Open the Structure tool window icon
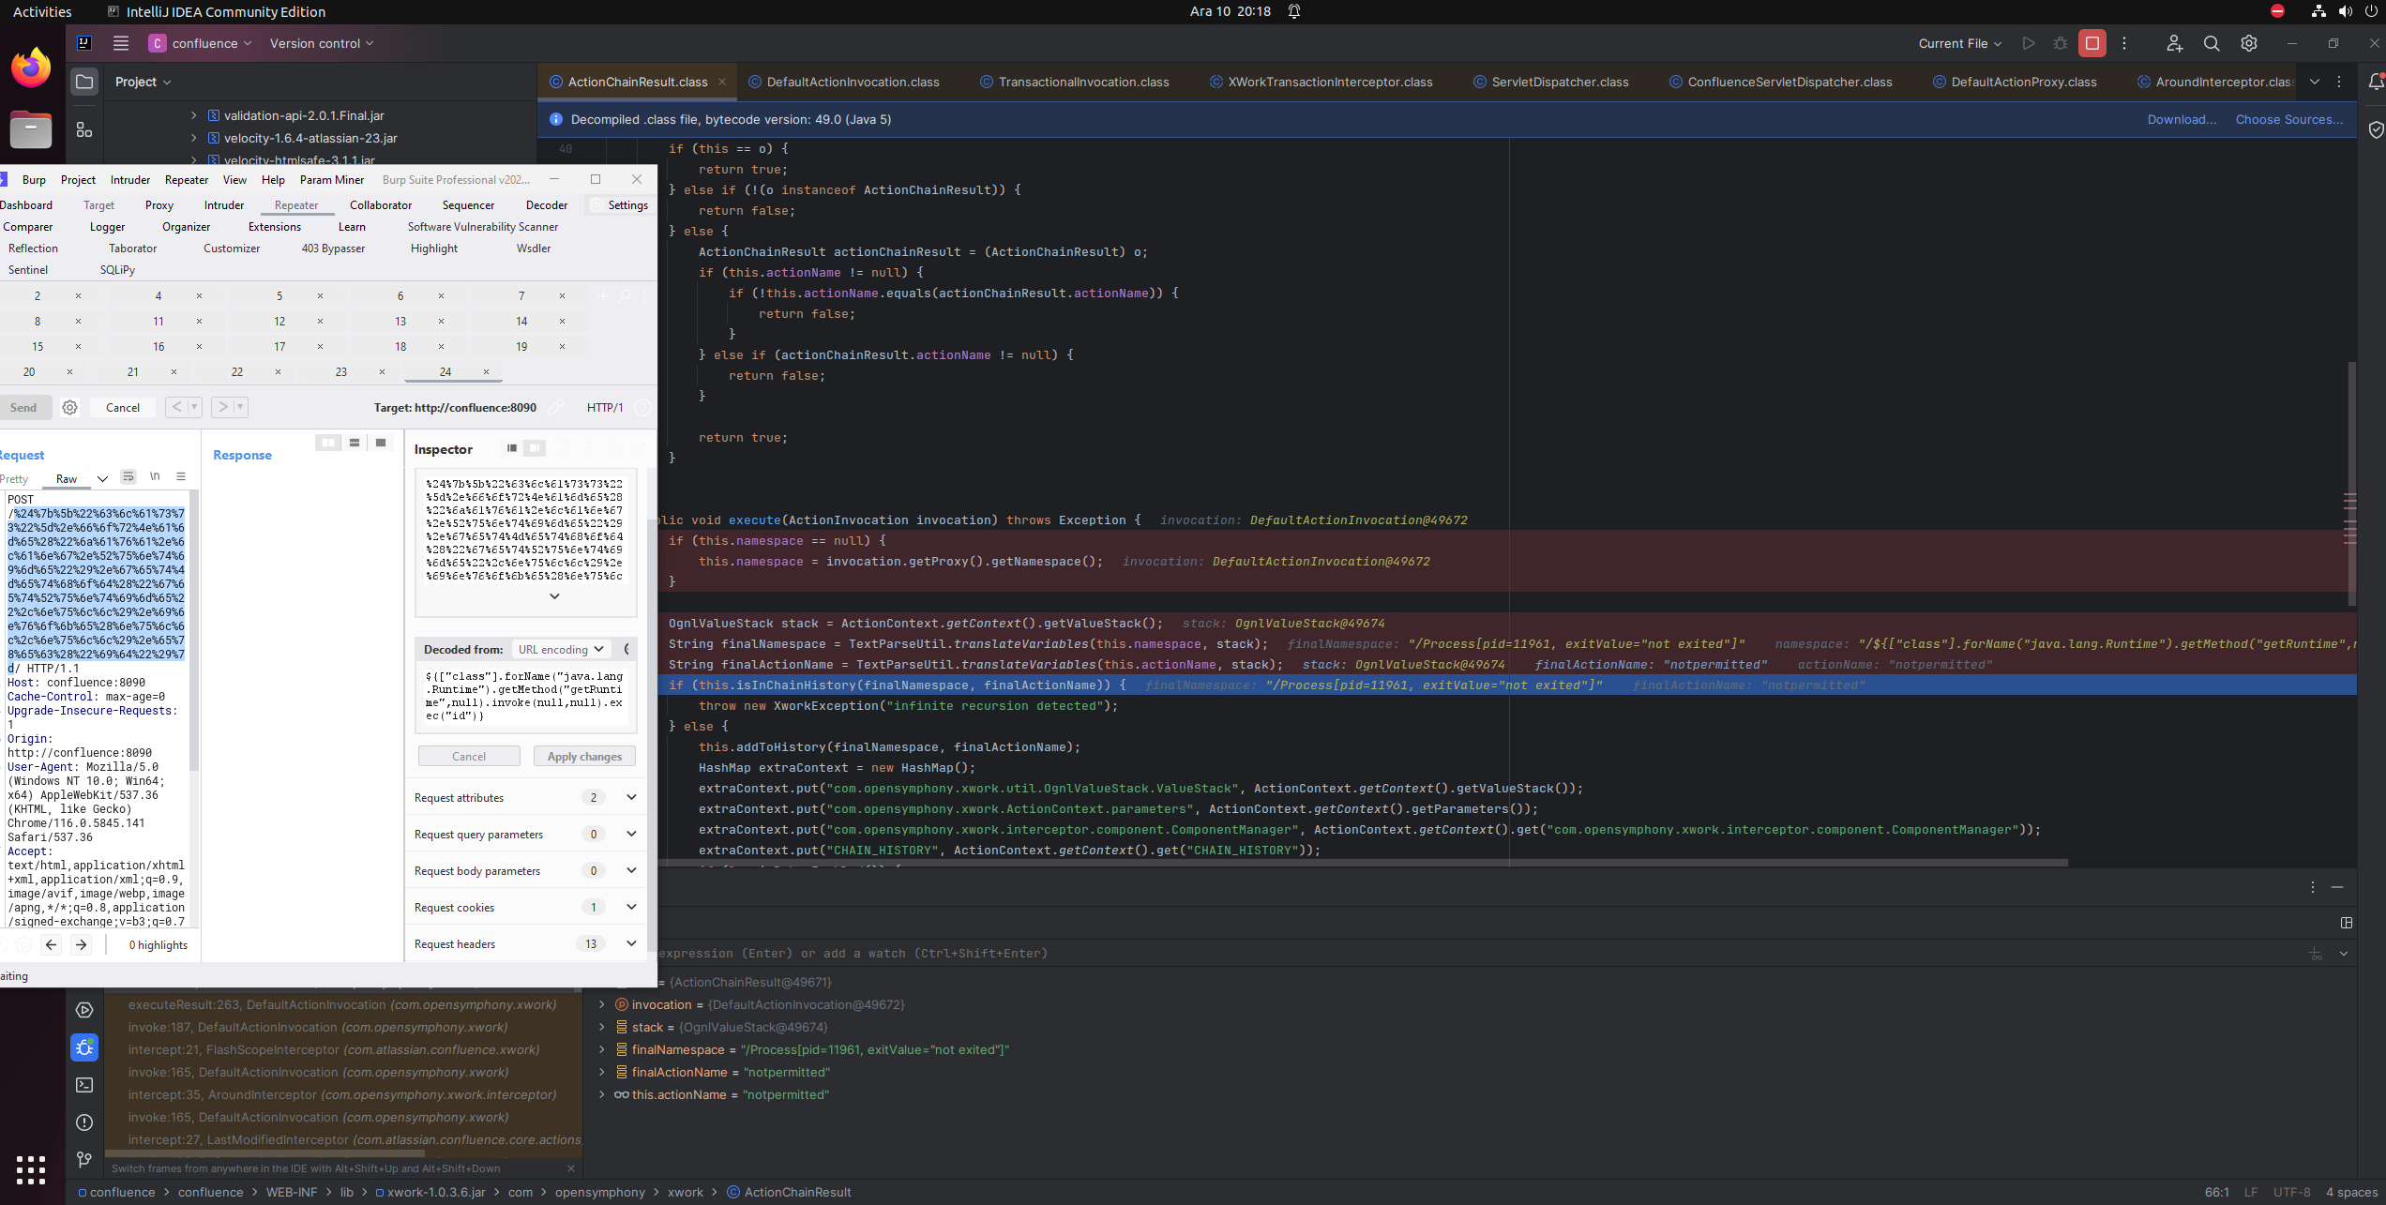 click(x=84, y=129)
